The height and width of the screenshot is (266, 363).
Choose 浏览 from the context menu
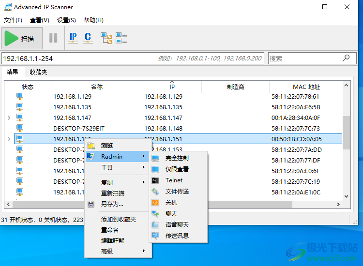(x=117, y=146)
